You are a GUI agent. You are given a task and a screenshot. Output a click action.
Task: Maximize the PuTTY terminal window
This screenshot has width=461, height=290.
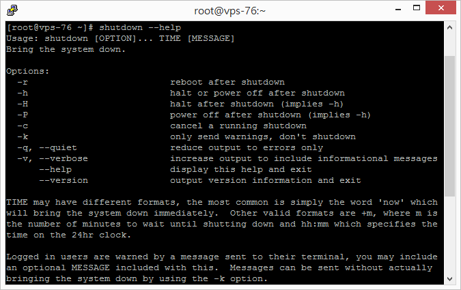pyautogui.click(x=417, y=8)
